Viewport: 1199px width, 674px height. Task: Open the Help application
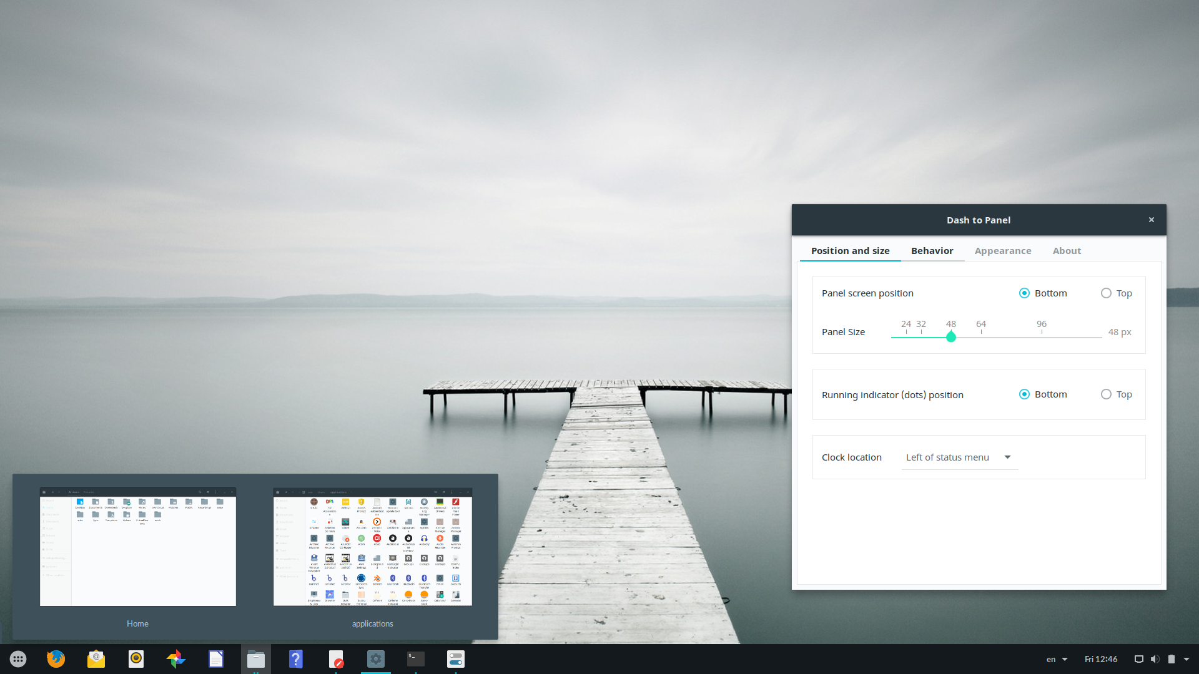tap(295, 659)
